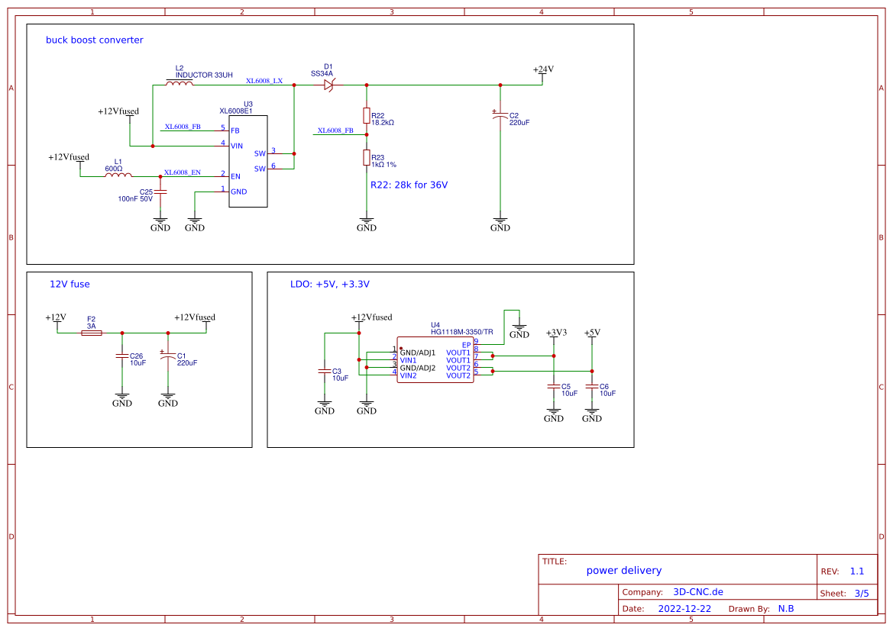Click the 'power delivery' title text

(x=623, y=571)
